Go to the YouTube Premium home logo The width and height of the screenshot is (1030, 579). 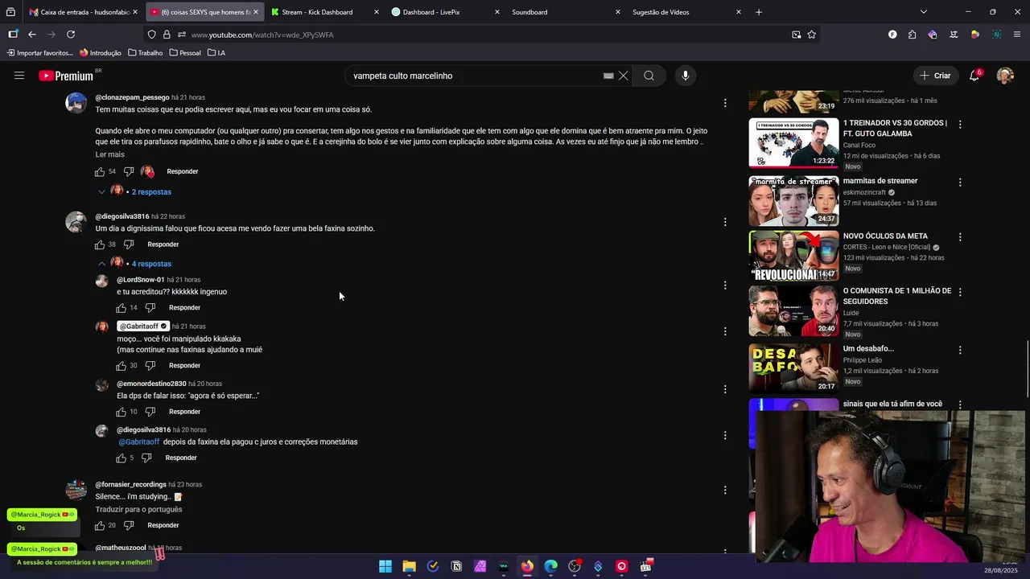pyautogui.click(x=66, y=76)
